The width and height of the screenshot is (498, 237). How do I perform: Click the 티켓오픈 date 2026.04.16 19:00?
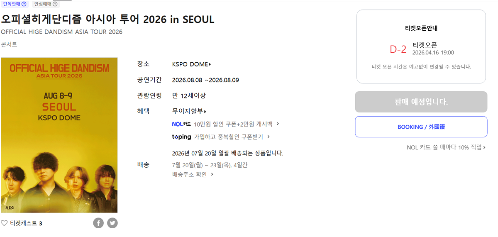[433, 53]
